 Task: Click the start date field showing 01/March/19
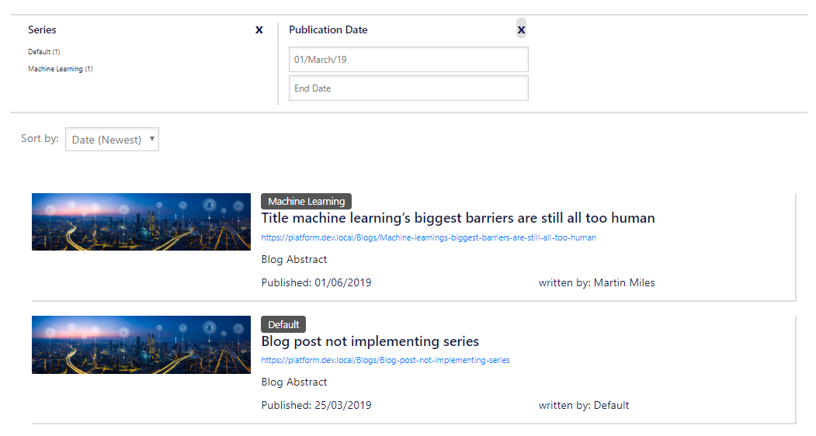[408, 60]
